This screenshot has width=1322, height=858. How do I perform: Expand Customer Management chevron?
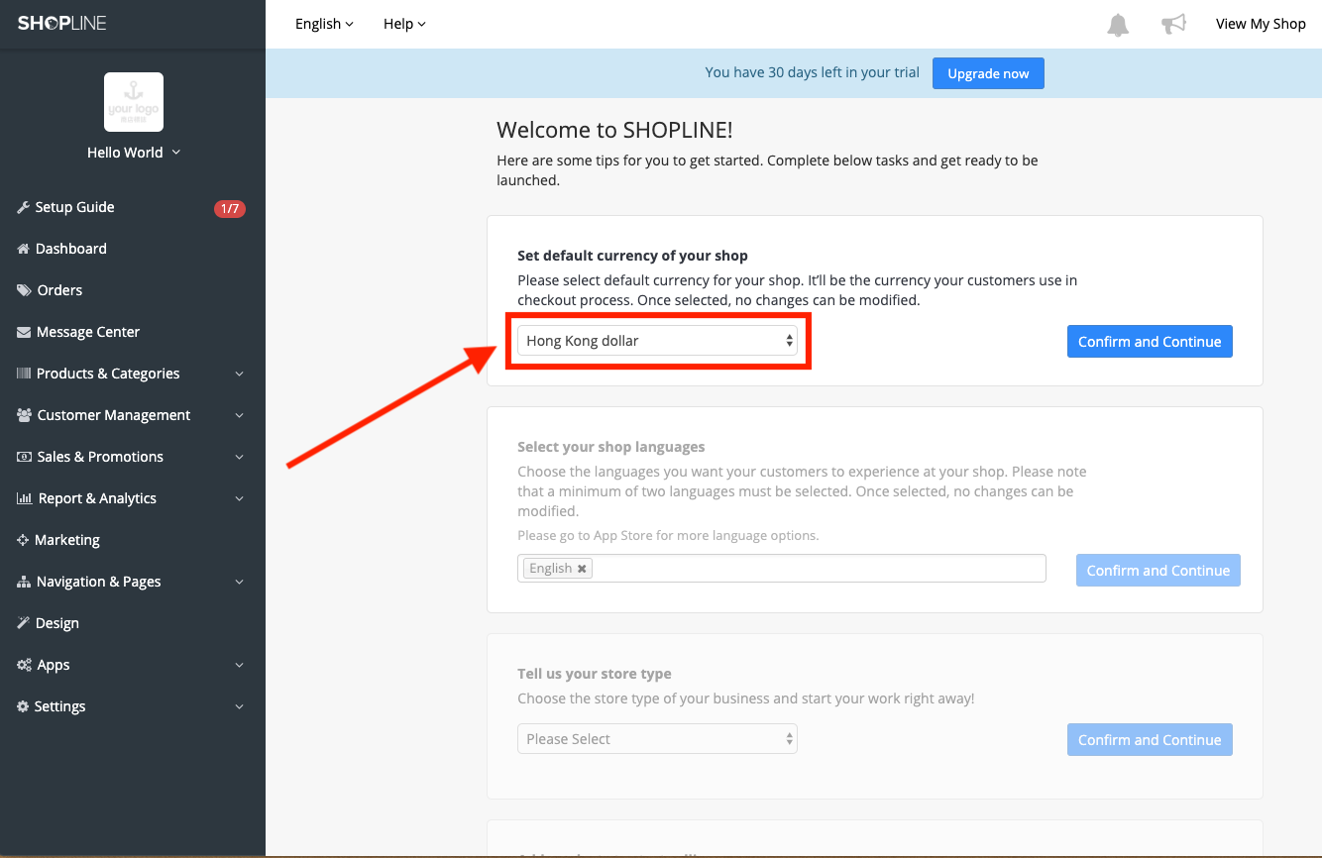[x=239, y=415]
